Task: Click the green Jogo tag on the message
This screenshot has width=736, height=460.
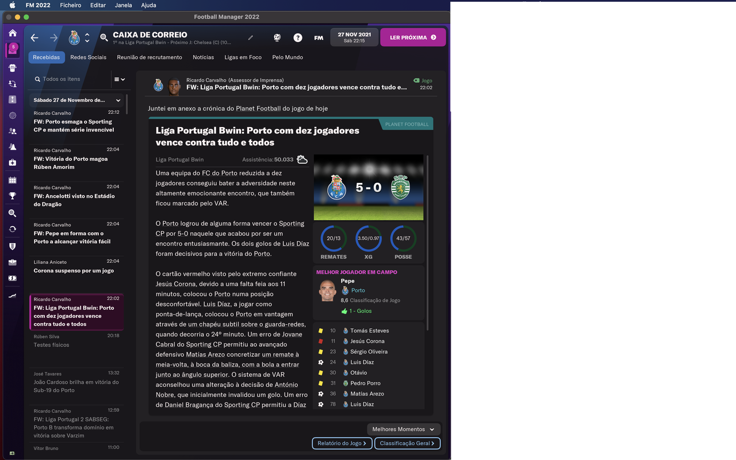Action: tap(423, 81)
